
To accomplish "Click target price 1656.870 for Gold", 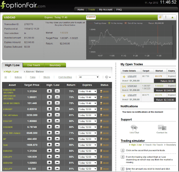I will (32, 145).
